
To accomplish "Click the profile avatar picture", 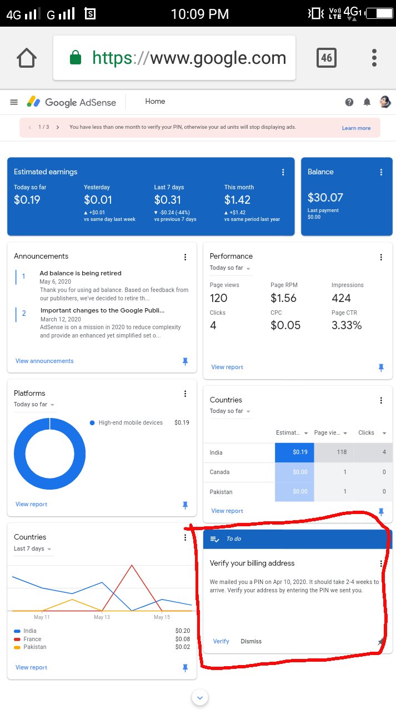I will [385, 102].
